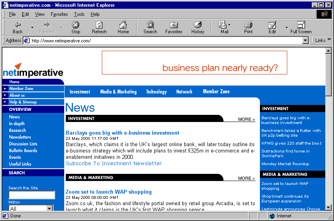Open Barclays goes big headline link
The height and width of the screenshot is (221, 334).
pos(122,133)
